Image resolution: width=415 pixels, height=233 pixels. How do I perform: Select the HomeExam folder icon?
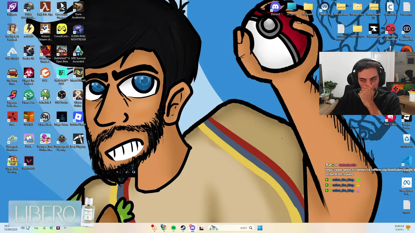[374, 10]
